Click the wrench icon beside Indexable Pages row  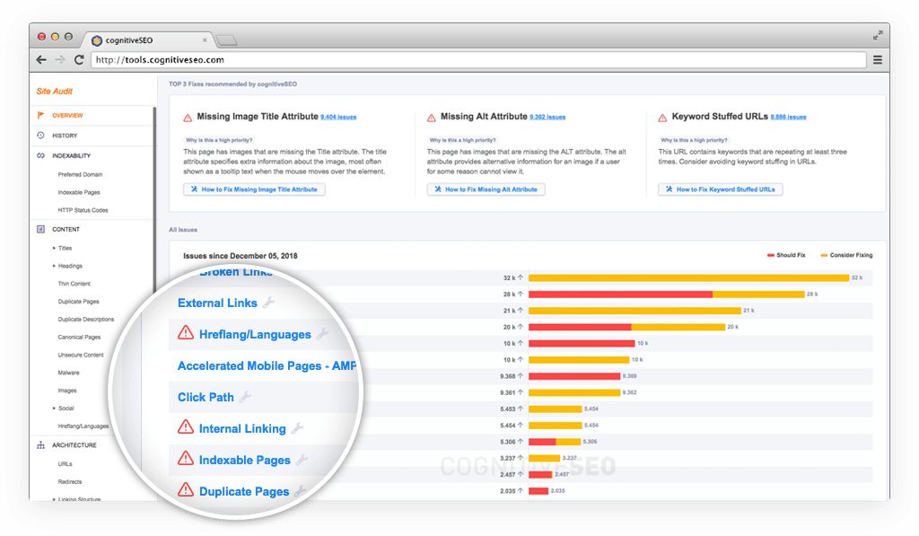pyautogui.click(x=302, y=460)
